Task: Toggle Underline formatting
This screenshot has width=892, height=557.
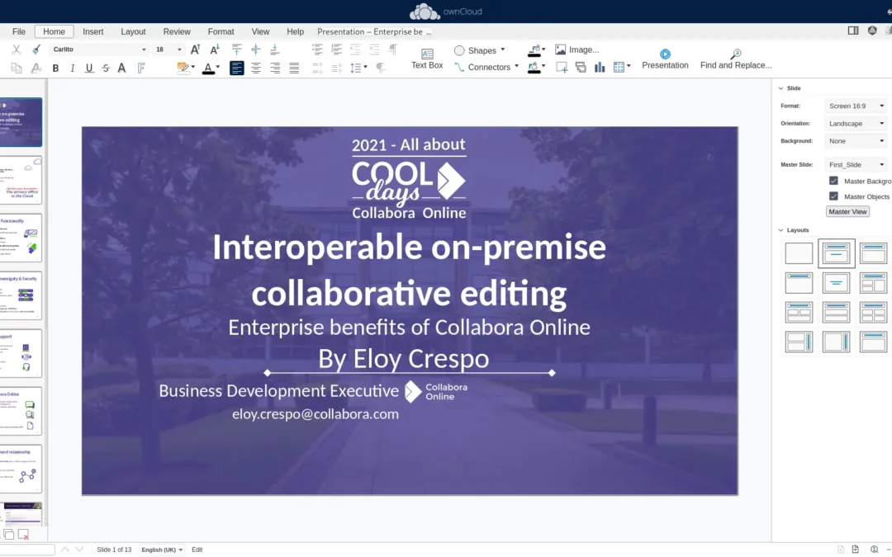Action: point(89,68)
